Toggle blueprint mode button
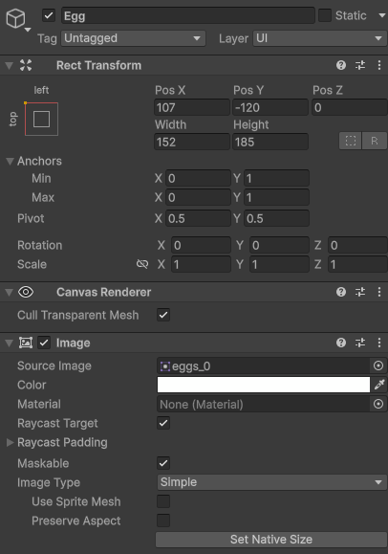The height and width of the screenshot is (554, 388). 350,141
